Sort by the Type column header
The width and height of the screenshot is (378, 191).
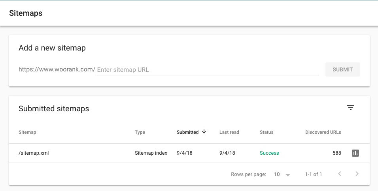pyautogui.click(x=140, y=132)
